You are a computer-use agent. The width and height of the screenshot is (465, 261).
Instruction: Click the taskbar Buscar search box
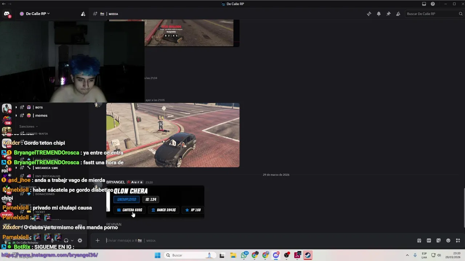coord(190,255)
